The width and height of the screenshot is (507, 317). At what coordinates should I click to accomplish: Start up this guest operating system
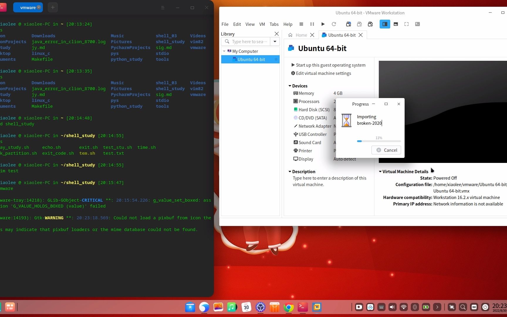pos(328,65)
